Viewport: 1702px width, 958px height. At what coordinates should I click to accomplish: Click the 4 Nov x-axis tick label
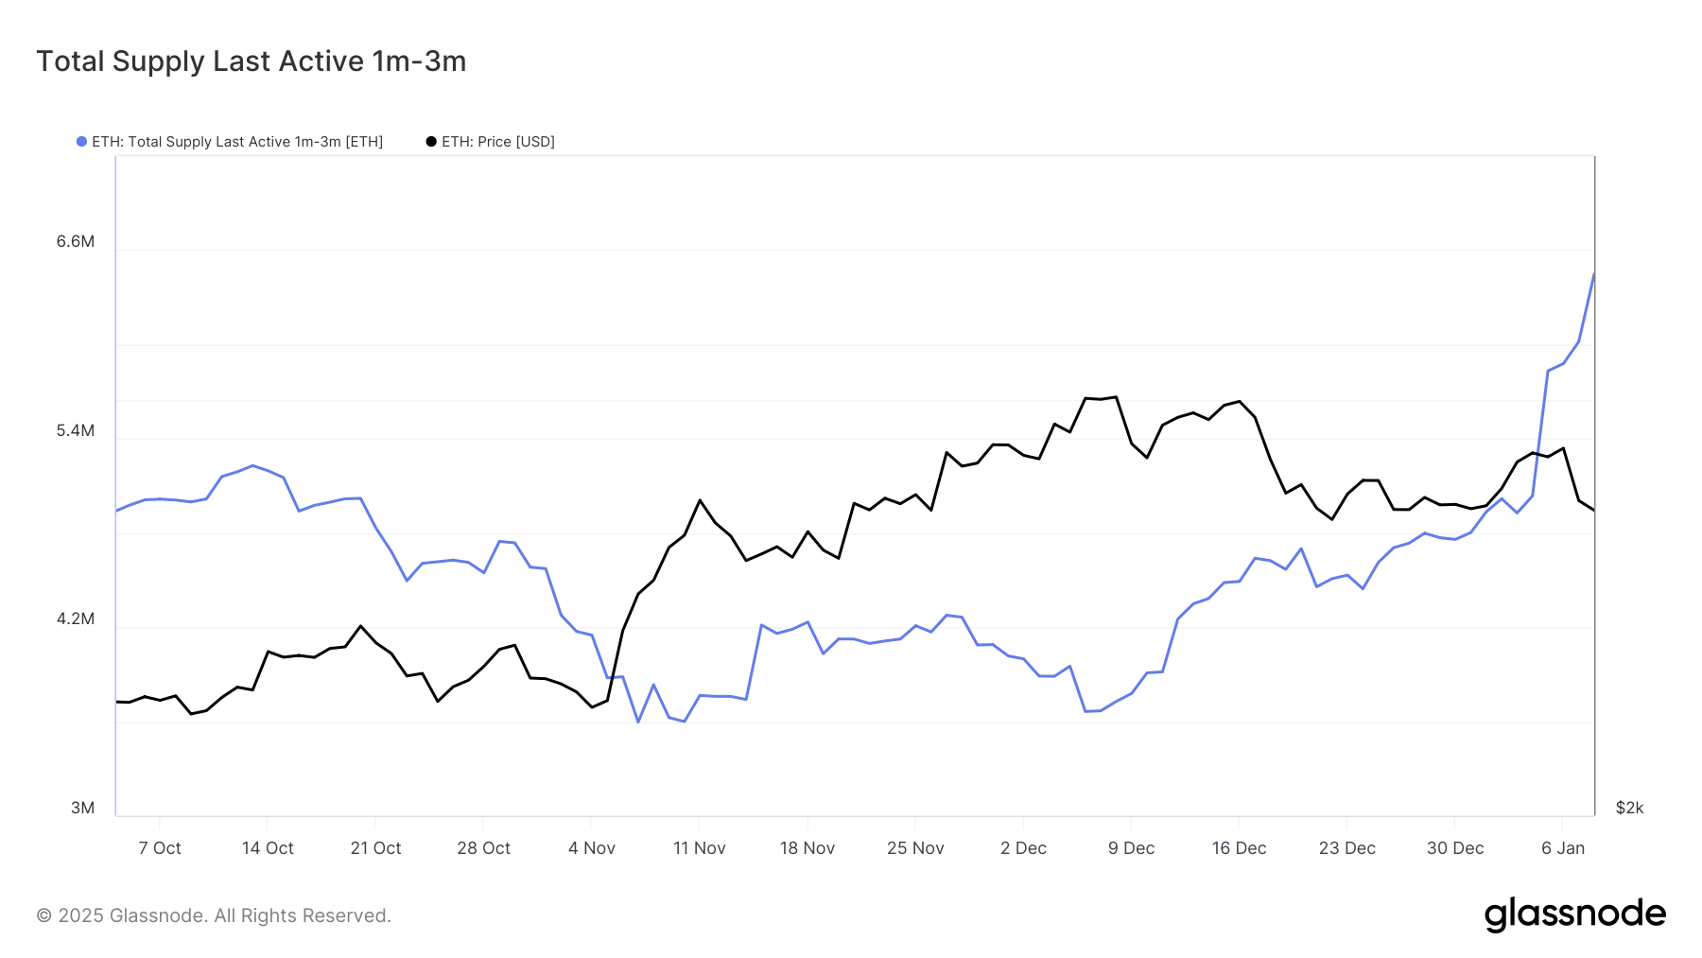coord(592,848)
